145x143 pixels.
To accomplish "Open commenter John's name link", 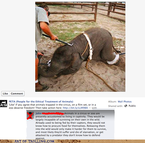I will (x=38, y=113).
